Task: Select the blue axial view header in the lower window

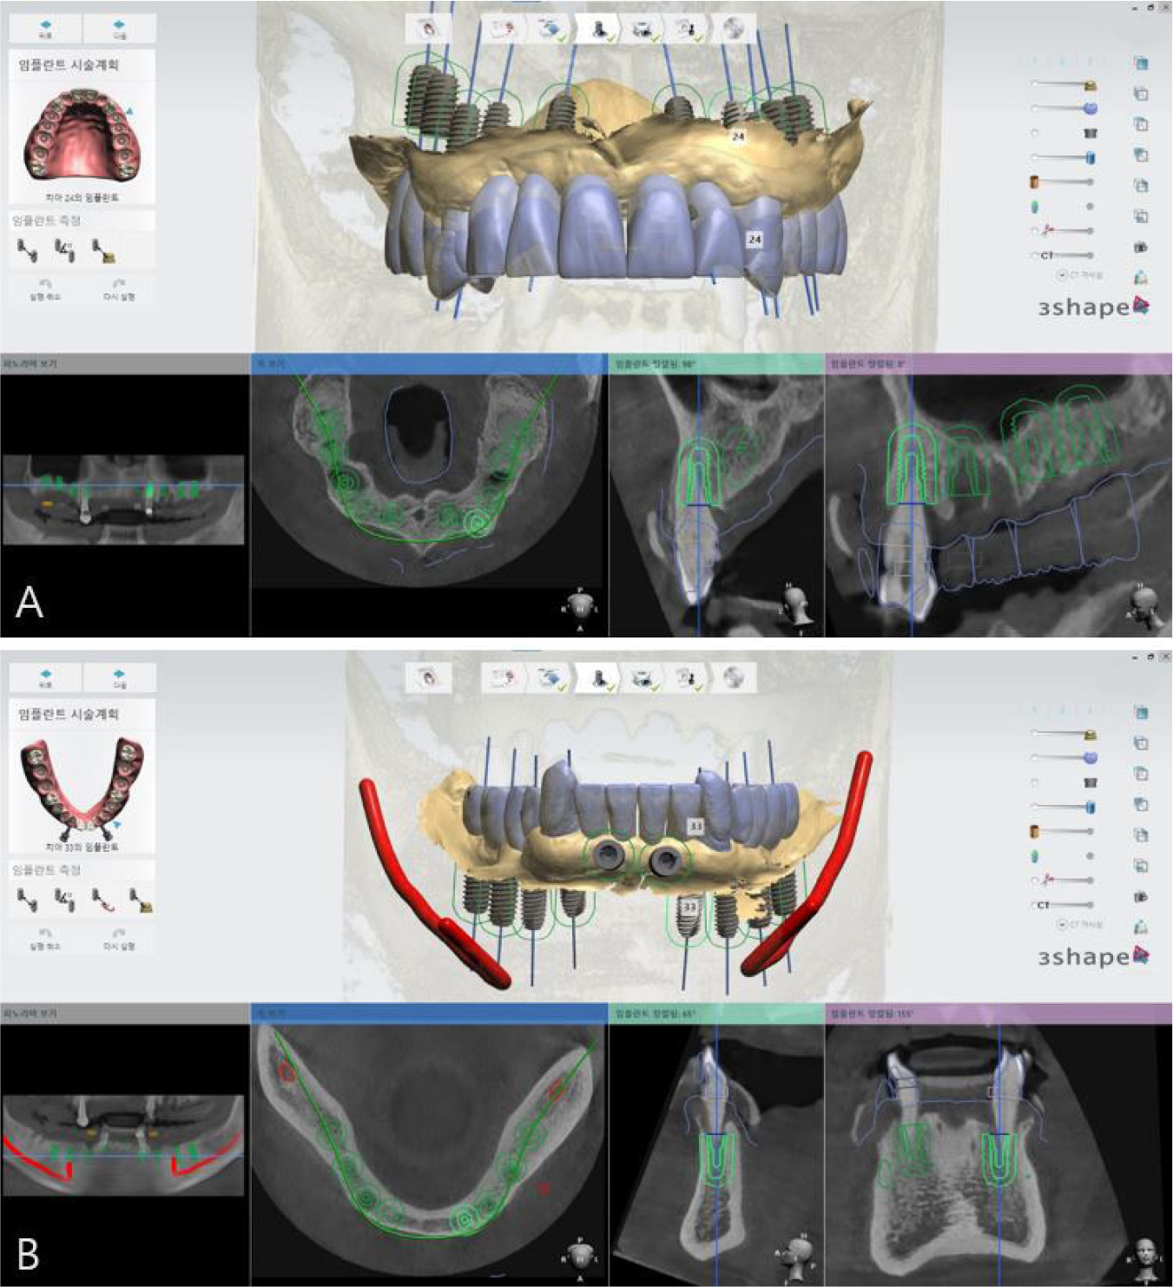Action: [429, 1013]
